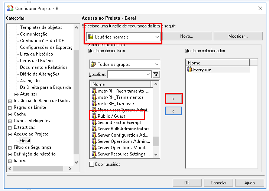
Task: Click the Everyone group icon in selected members
Action: (190, 70)
